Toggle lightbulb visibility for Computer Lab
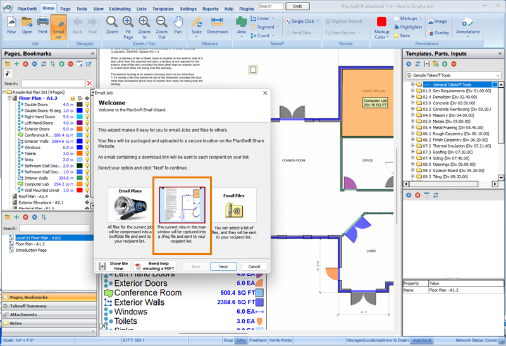The image size is (506, 346). pos(87,184)
